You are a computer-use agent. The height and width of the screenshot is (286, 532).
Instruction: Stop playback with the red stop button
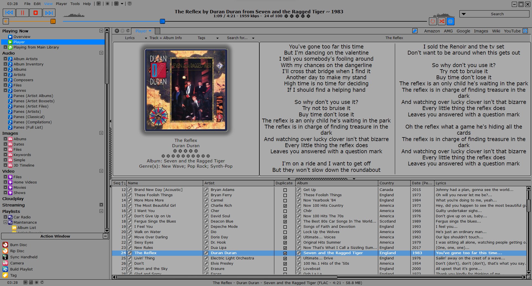tap(36, 13)
